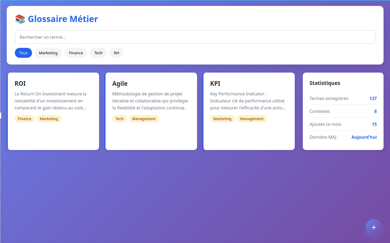
Task: Click the Marketing tag on ROI card
Action: (x=49, y=119)
